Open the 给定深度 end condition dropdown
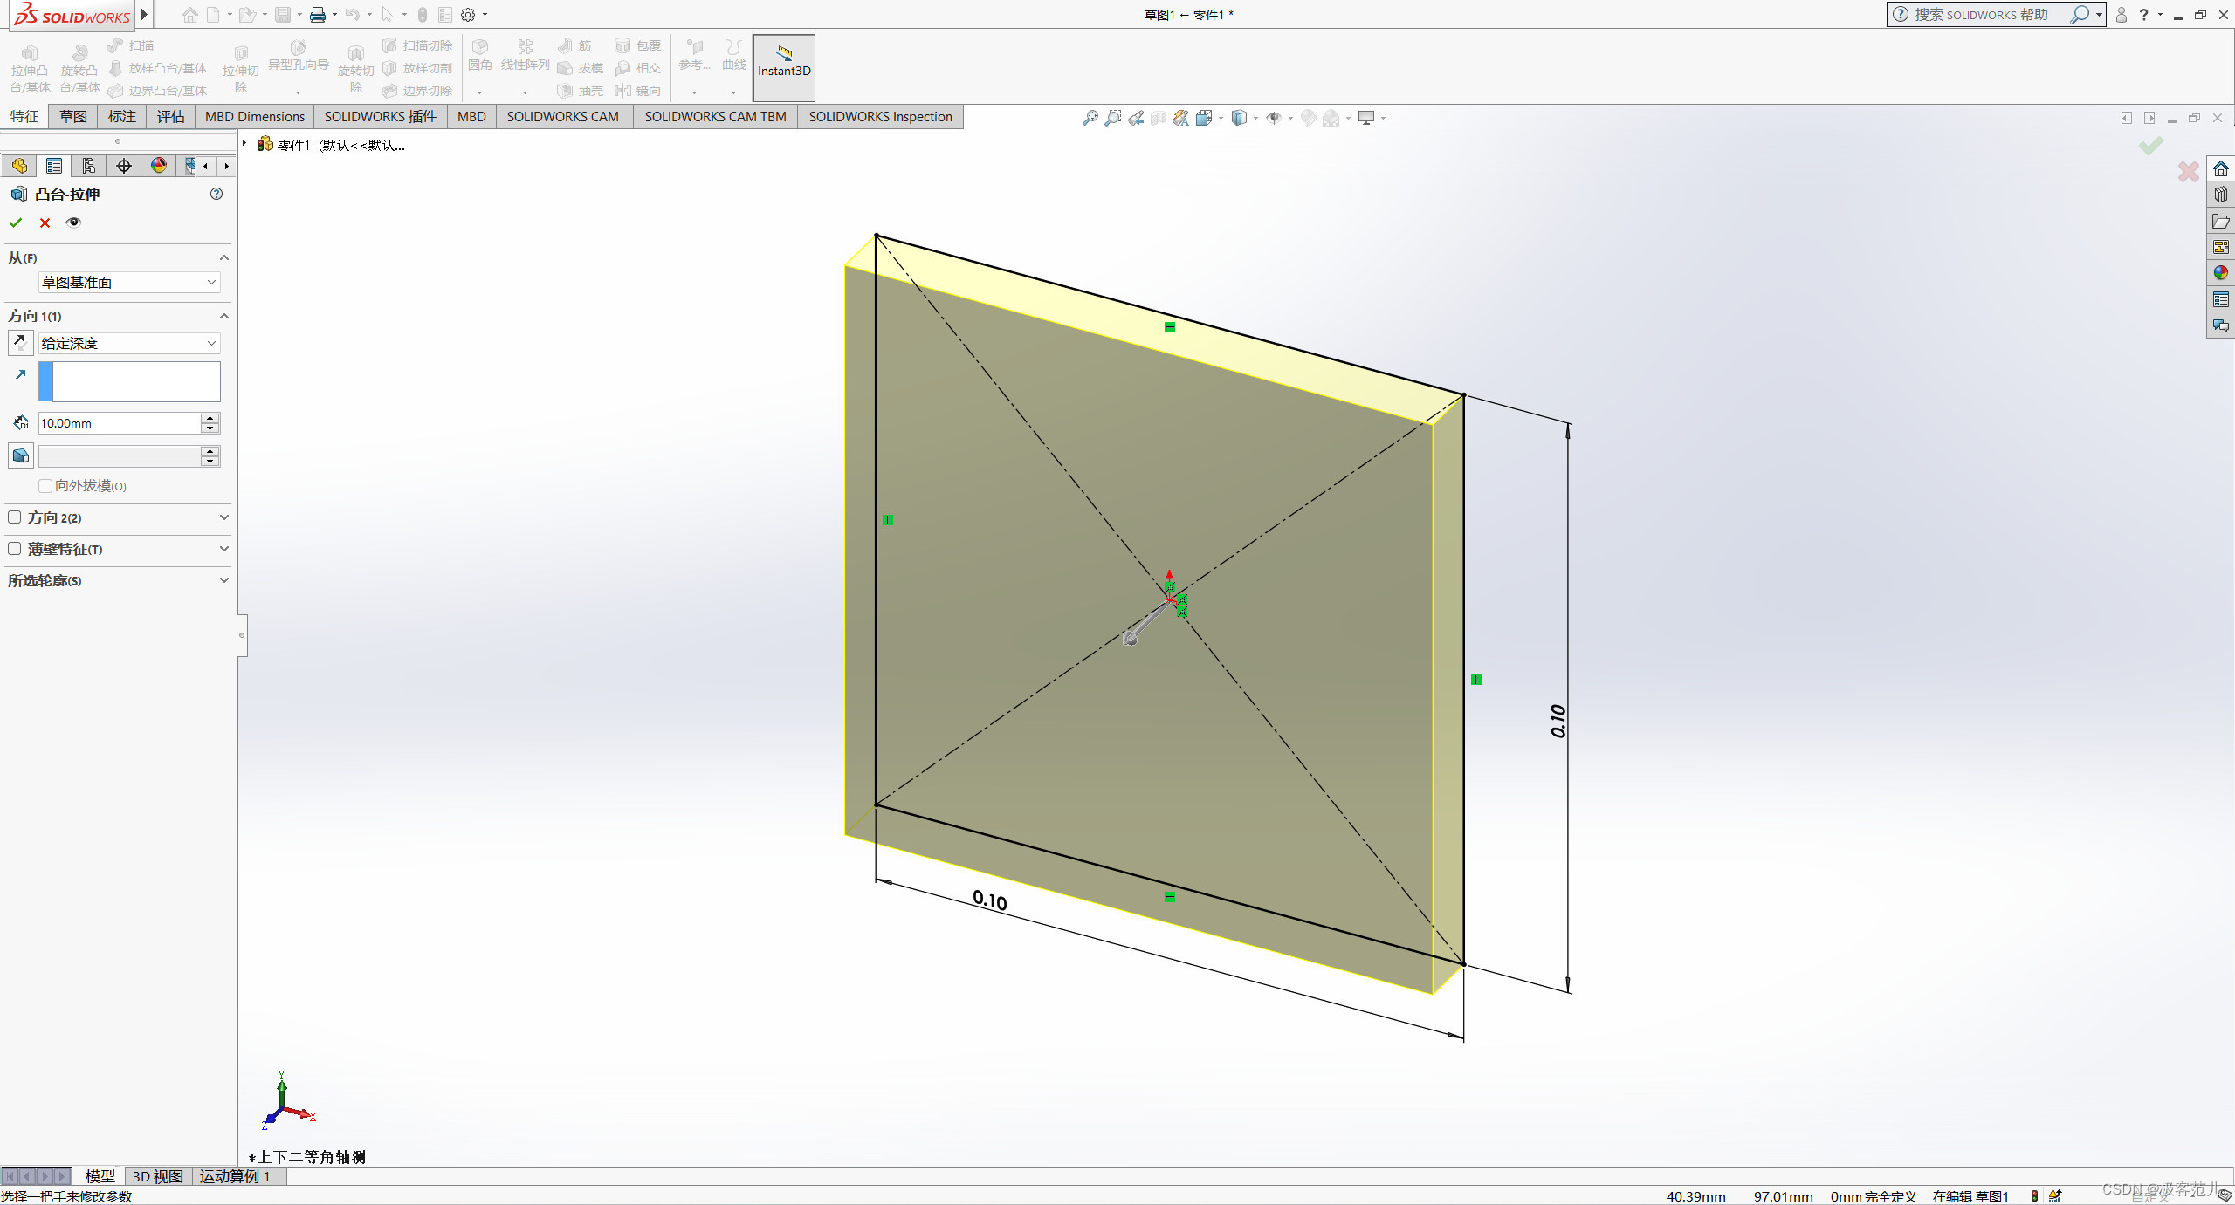 pos(128,343)
